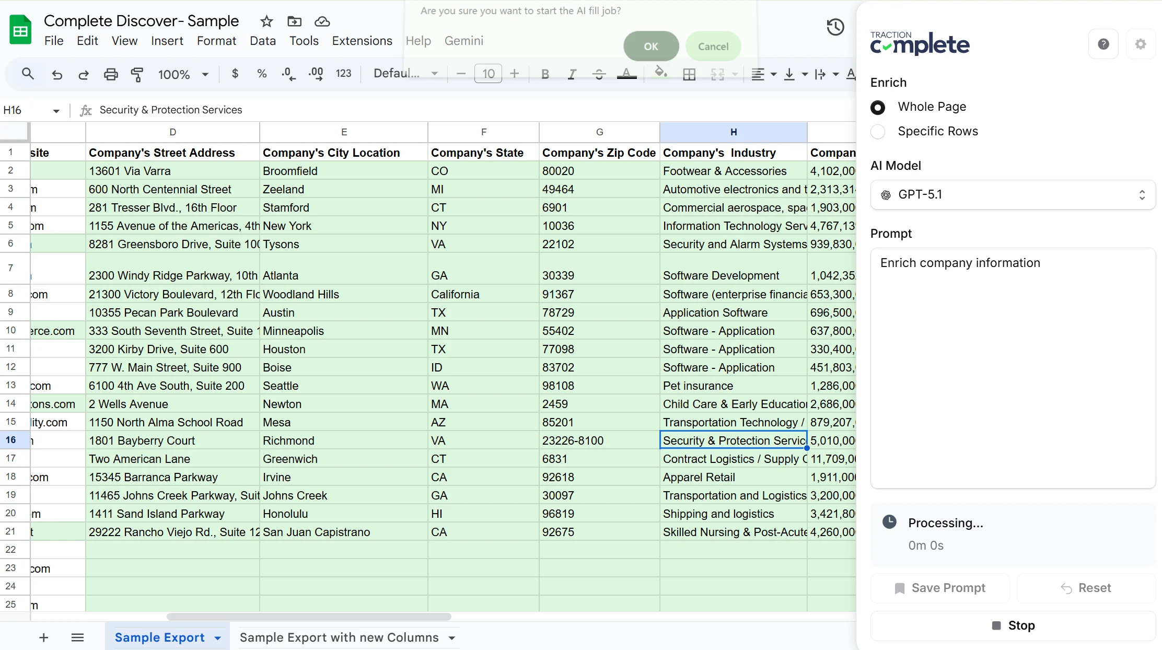1162x650 pixels.
Task: Click the strikethrough formatting icon
Action: (599, 74)
